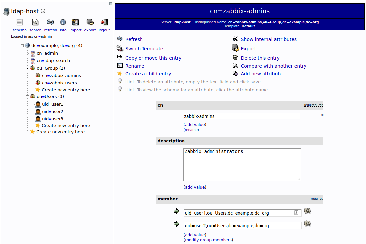Click the globe icon for dc=example,dc=org
366x244 pixels.
click(27, 45)
